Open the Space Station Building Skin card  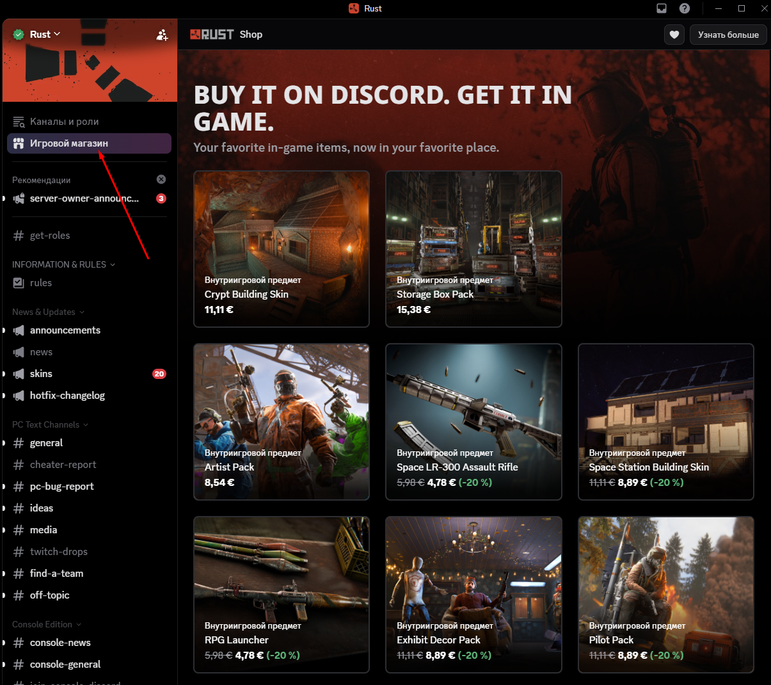tap(666, 422)
